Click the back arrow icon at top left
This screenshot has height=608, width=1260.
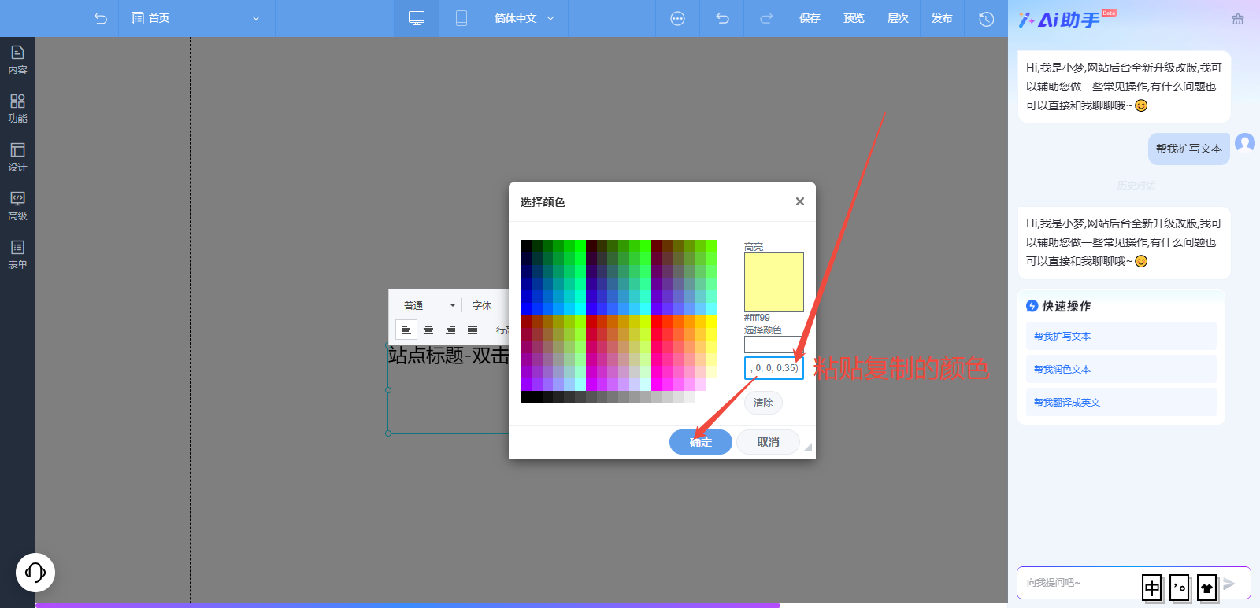(x=100, y=18)
